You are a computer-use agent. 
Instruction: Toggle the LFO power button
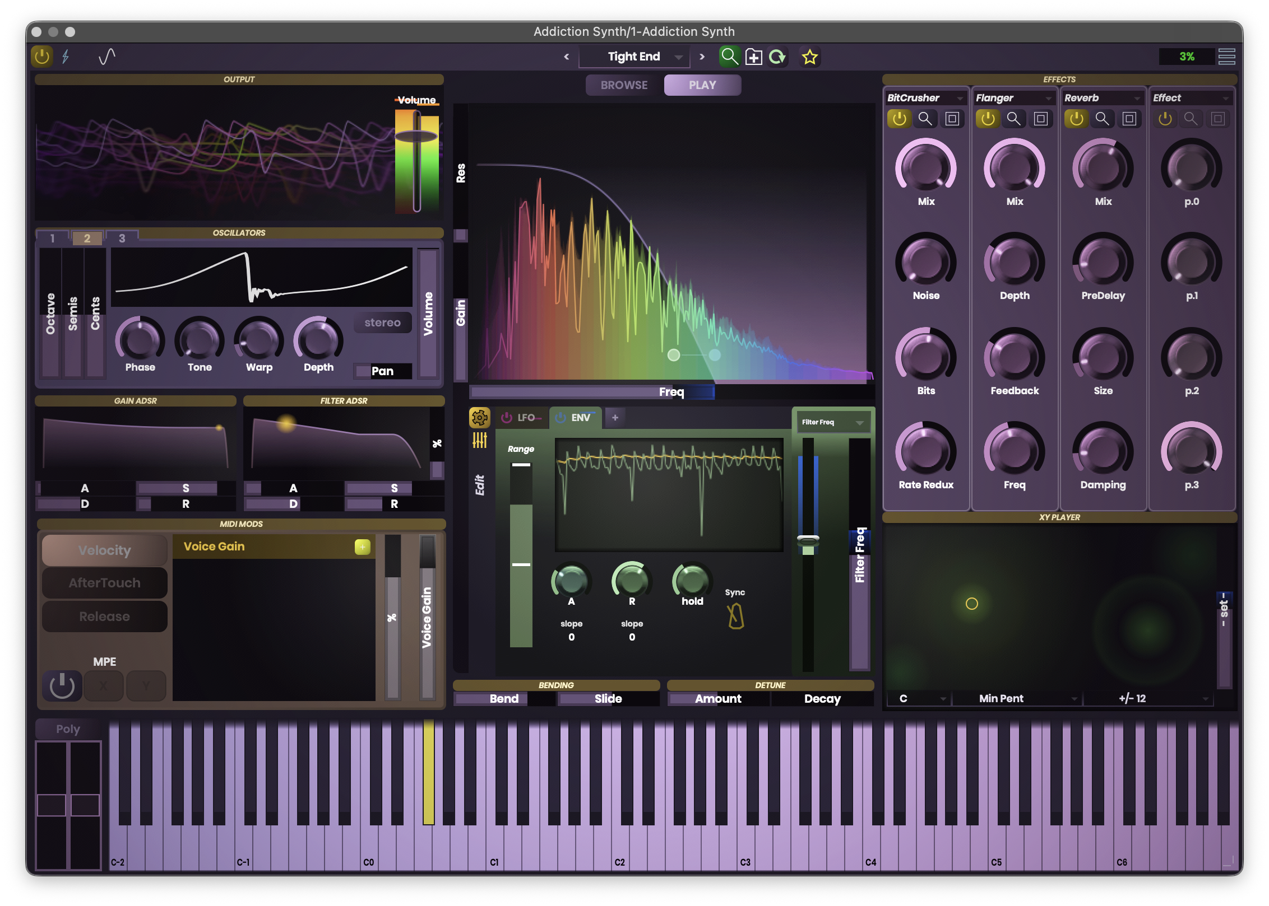(x=506, y=417)
